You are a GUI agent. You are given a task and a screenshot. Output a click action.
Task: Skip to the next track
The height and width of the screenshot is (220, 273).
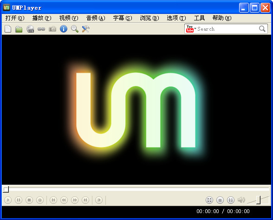coord(85,200)
